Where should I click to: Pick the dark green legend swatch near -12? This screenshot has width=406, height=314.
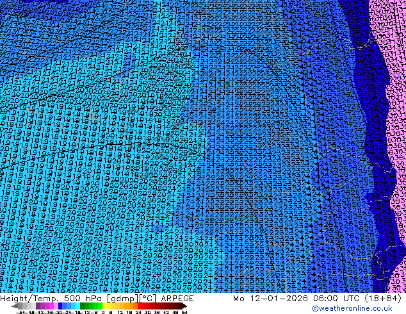[x=82, y=306]
